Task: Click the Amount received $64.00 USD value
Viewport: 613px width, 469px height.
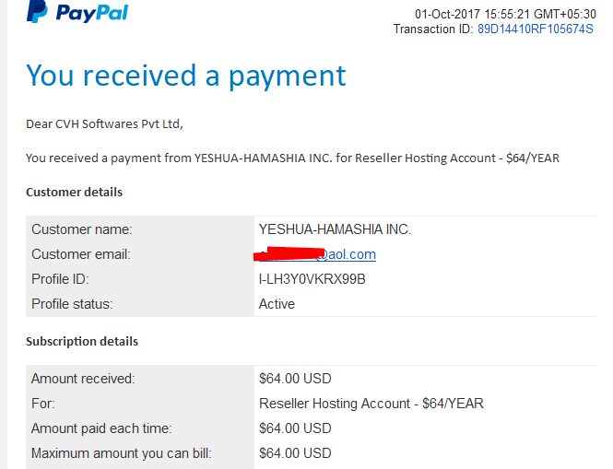Action: point(295,379)
